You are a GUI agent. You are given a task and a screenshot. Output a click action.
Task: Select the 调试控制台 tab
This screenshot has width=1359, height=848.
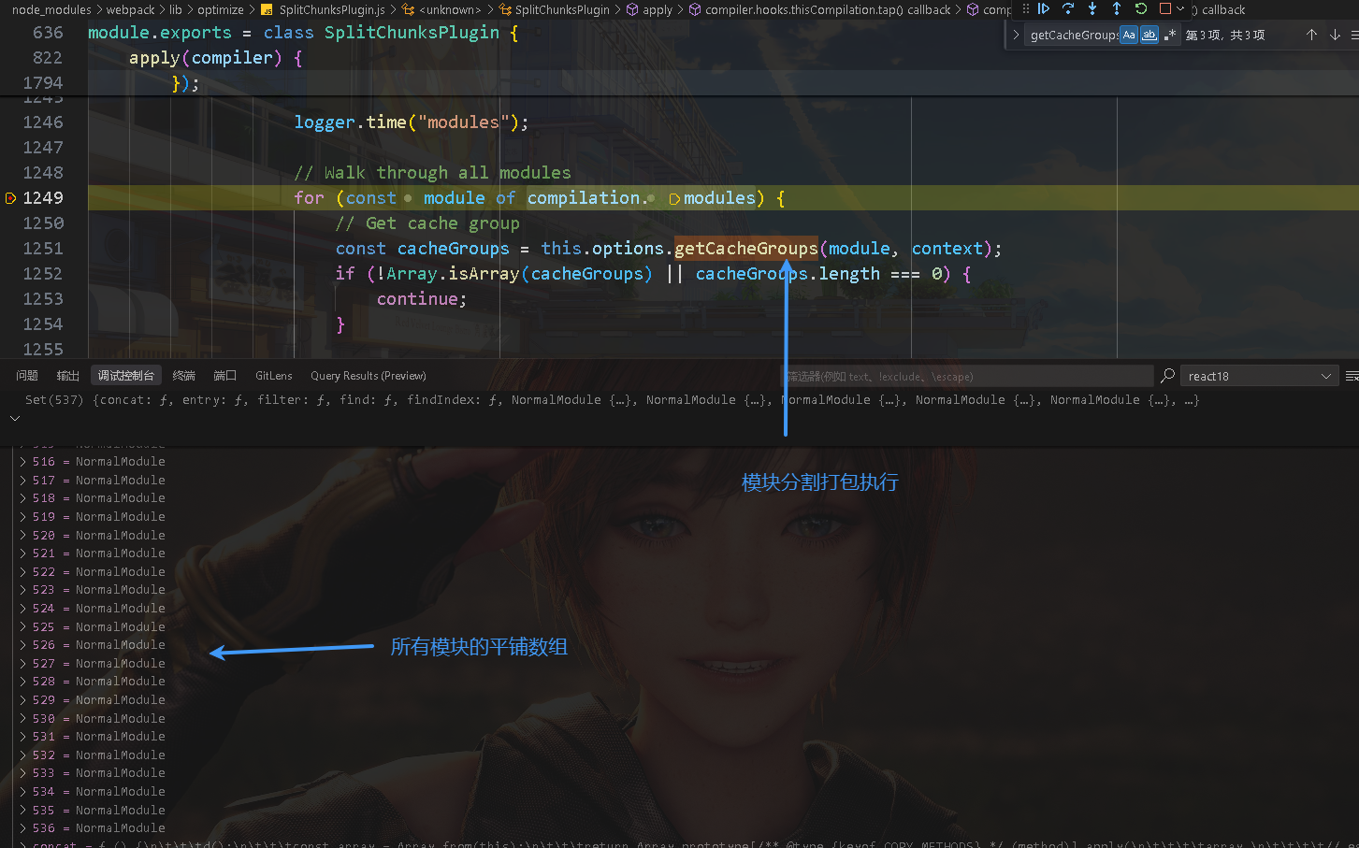pyautogui.click(x=126, y=376)
